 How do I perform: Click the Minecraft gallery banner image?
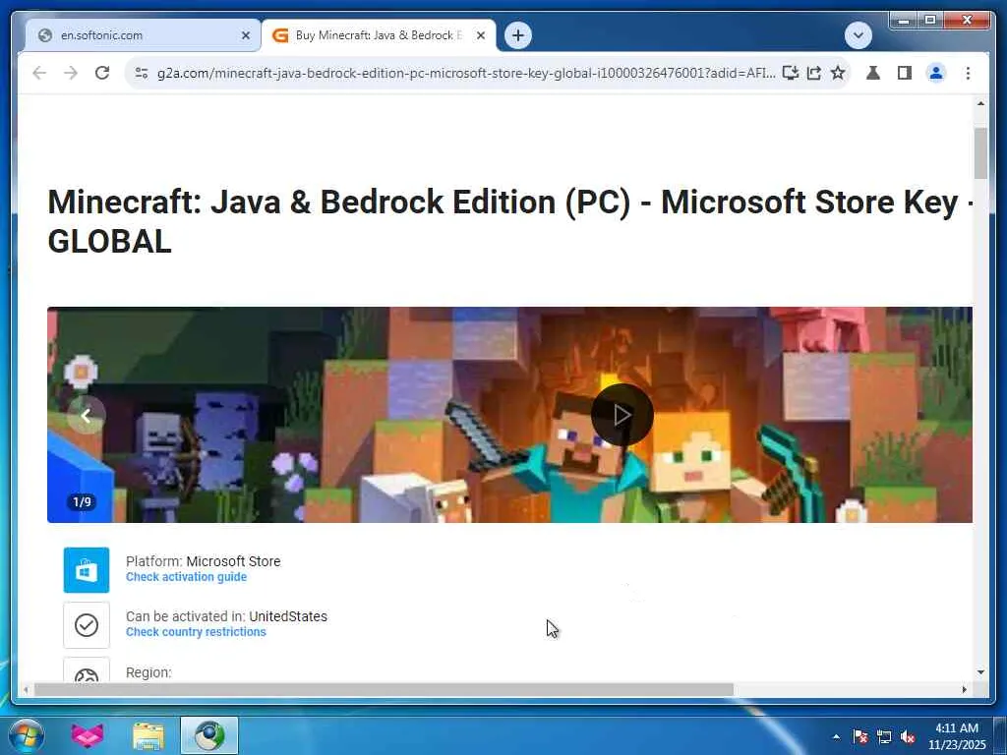pos(510,415)
